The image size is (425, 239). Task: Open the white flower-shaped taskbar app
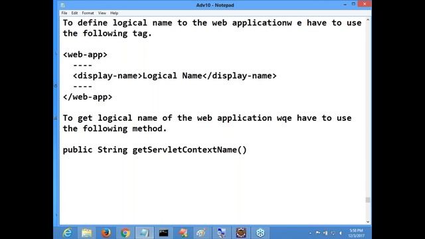coord(260,233)
